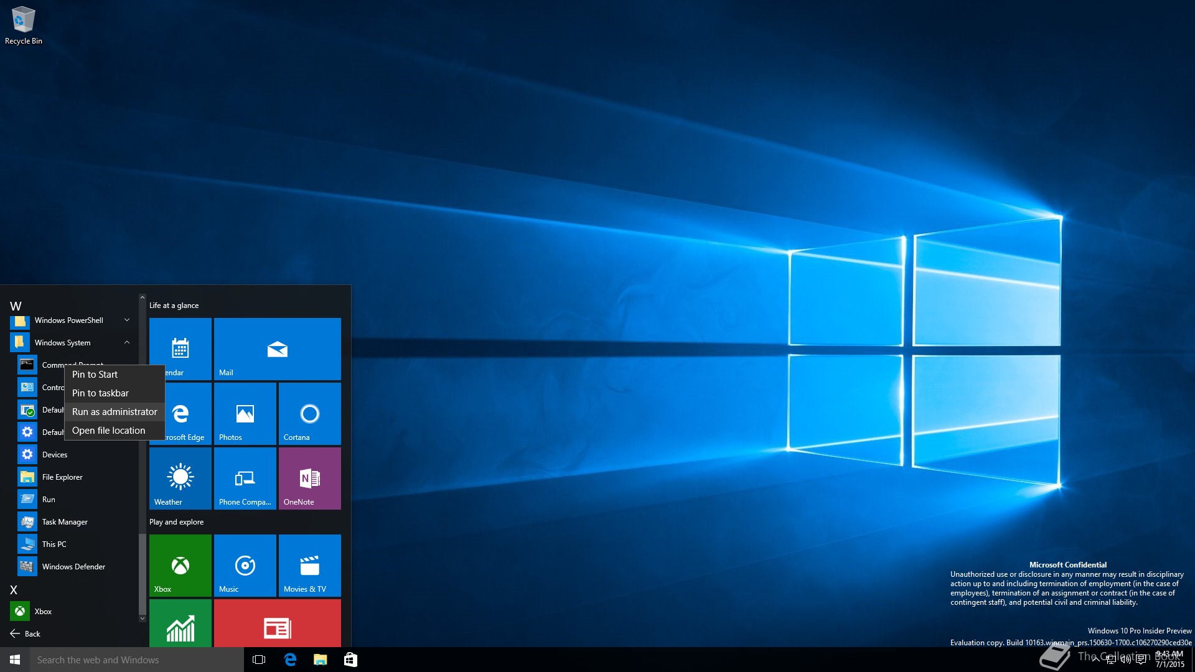This screenshot has width=1195, height=672.
Task: Open the network icon in tray
Action: 1111,660
